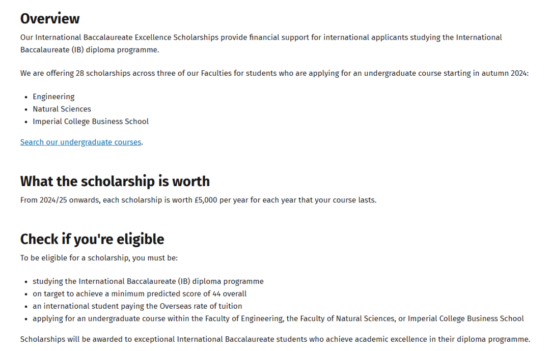550x351 pixels.
Task: Select the bullet beginning applying for an undergraduate course
Action: [x=278, y=318]
